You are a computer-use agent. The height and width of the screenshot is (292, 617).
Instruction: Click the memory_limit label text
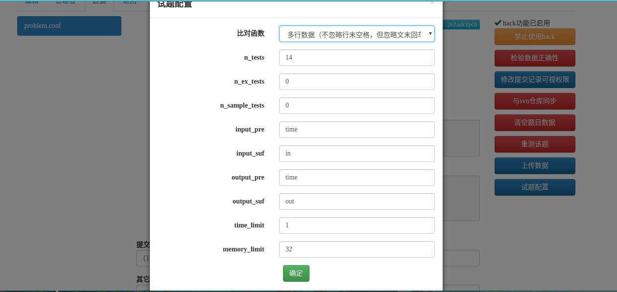[243, 249]
